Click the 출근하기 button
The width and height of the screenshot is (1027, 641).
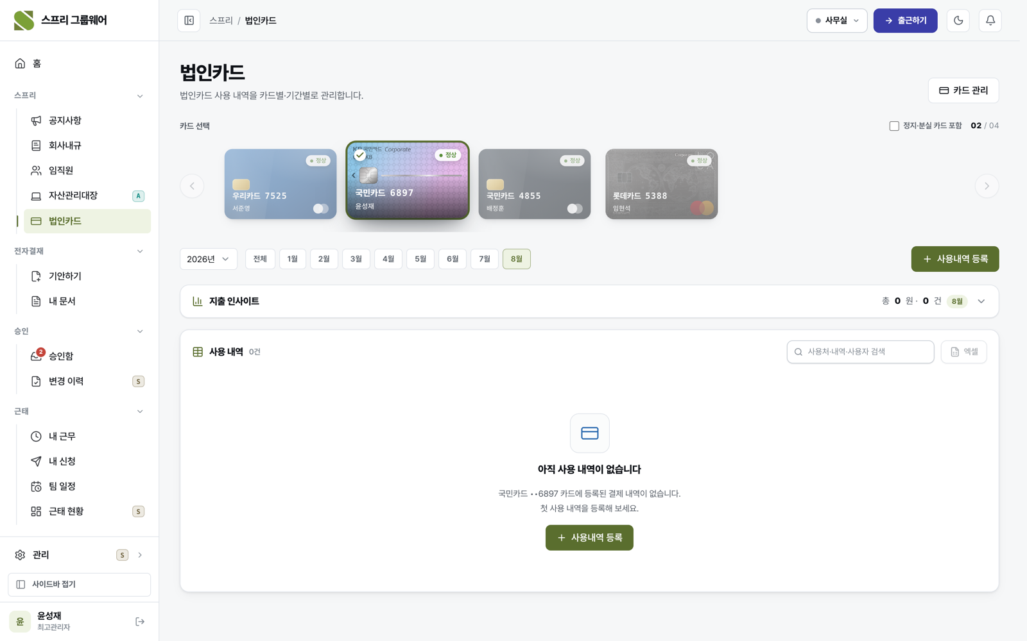pyautogui.click(x=905, y=21)
